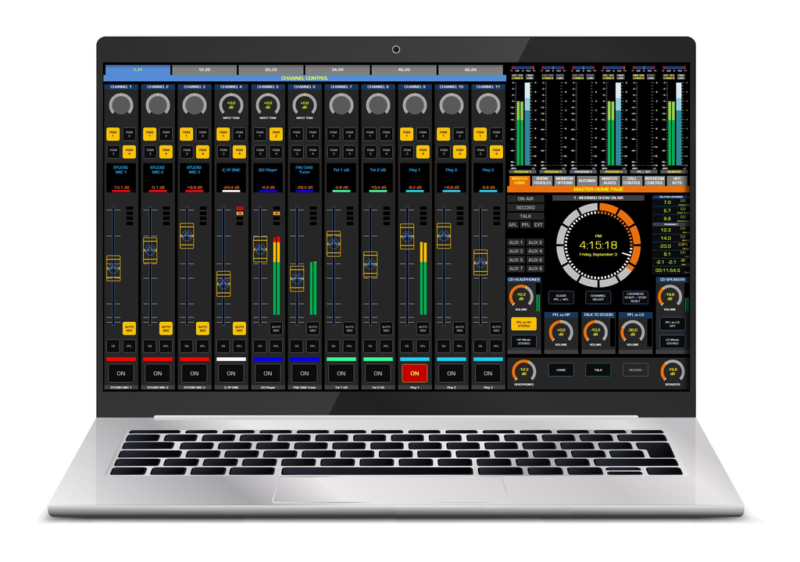
Task: Open the 23..33 channel bank tab
Action: click(x=271, y=70)
